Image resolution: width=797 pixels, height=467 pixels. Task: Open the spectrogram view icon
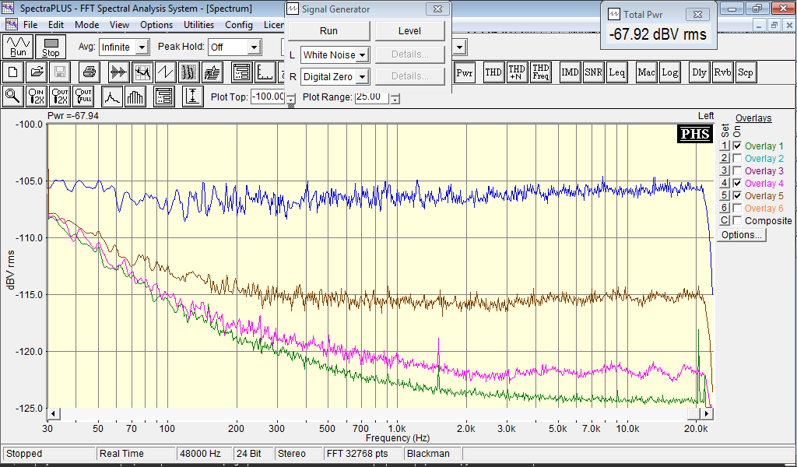(x=189, y=72)
